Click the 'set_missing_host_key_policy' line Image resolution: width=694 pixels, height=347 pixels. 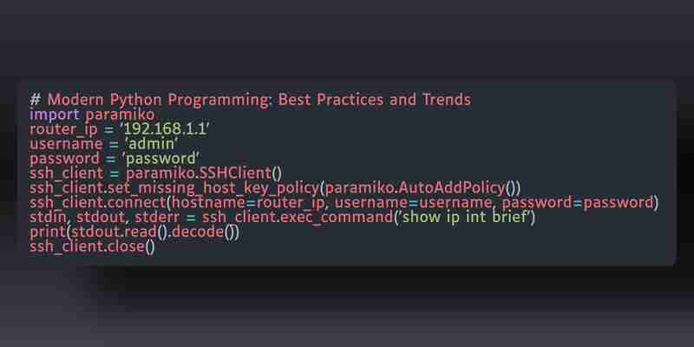(x=275, y=187)
